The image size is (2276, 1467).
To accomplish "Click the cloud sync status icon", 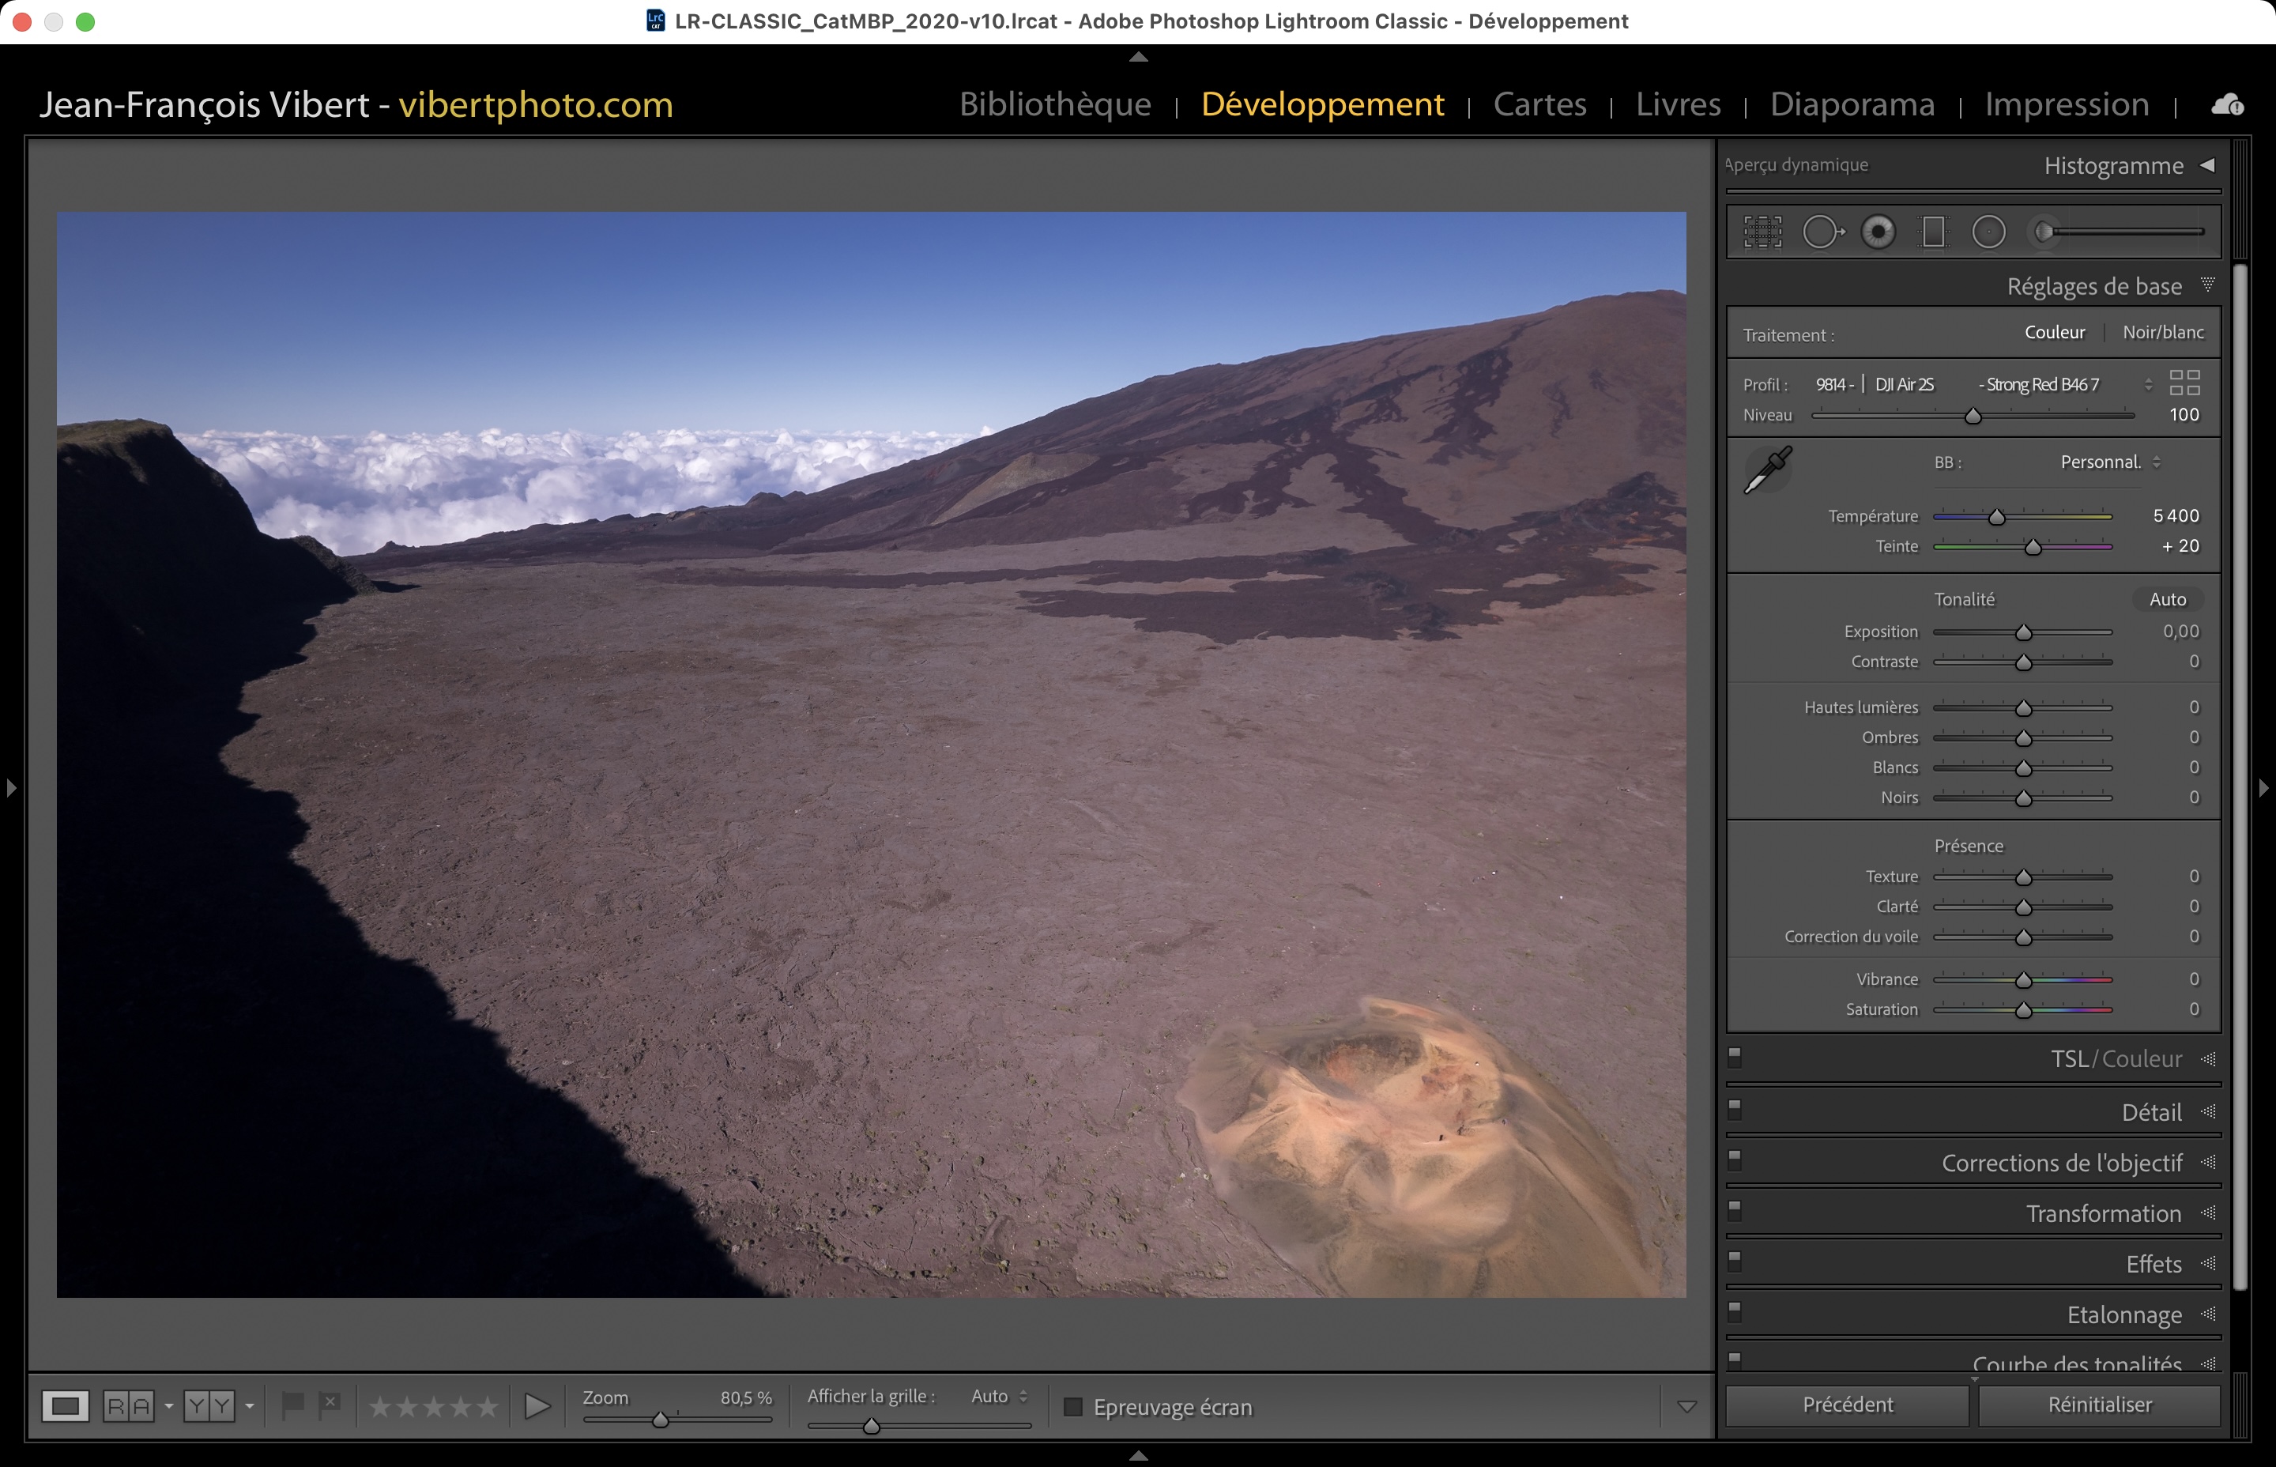I will (2226, 105).
